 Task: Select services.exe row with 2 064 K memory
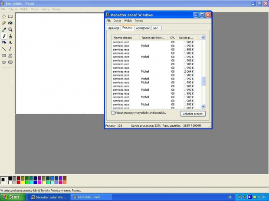(x=156, y=71)
